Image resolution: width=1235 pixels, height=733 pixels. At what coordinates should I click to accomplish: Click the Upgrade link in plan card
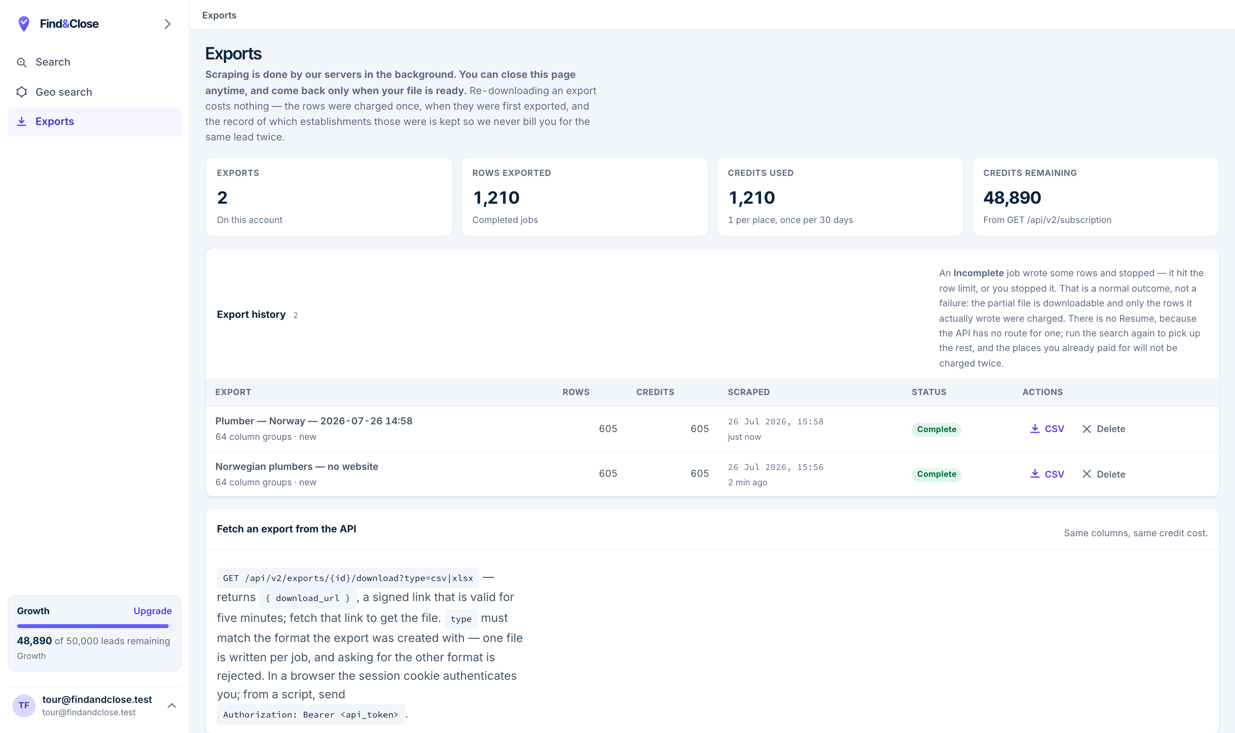[153, 611]
